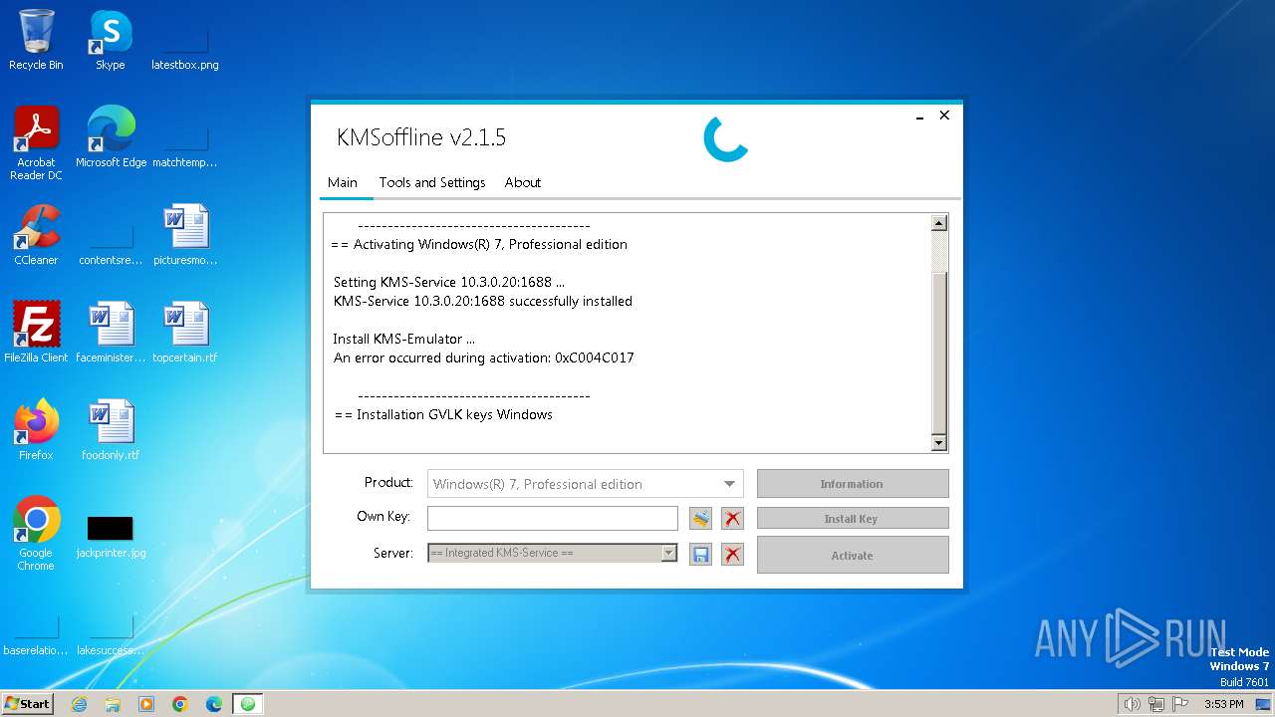Close the KMSoffline window
The height and width of the screenshot is (717, 1275).
click(x=944, y=116)
